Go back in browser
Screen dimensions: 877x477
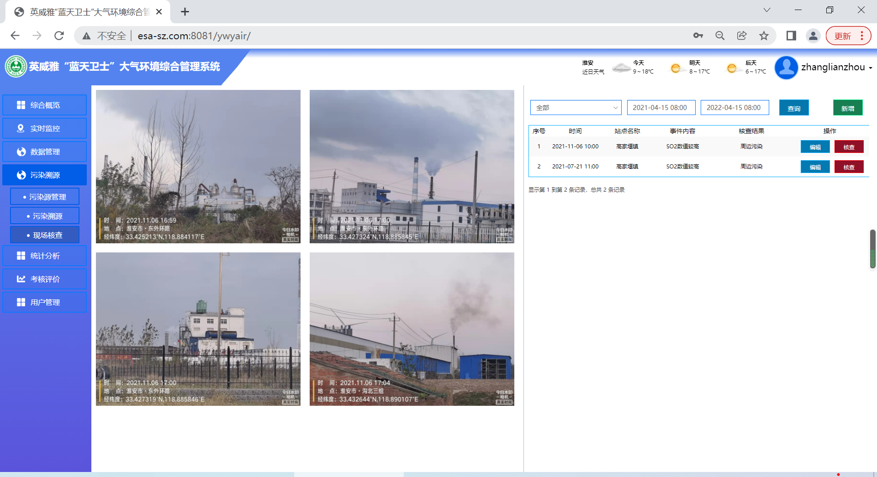click(15, 36)
